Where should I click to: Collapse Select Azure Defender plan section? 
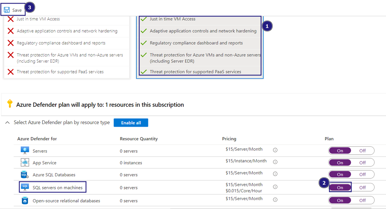[7, 123]
